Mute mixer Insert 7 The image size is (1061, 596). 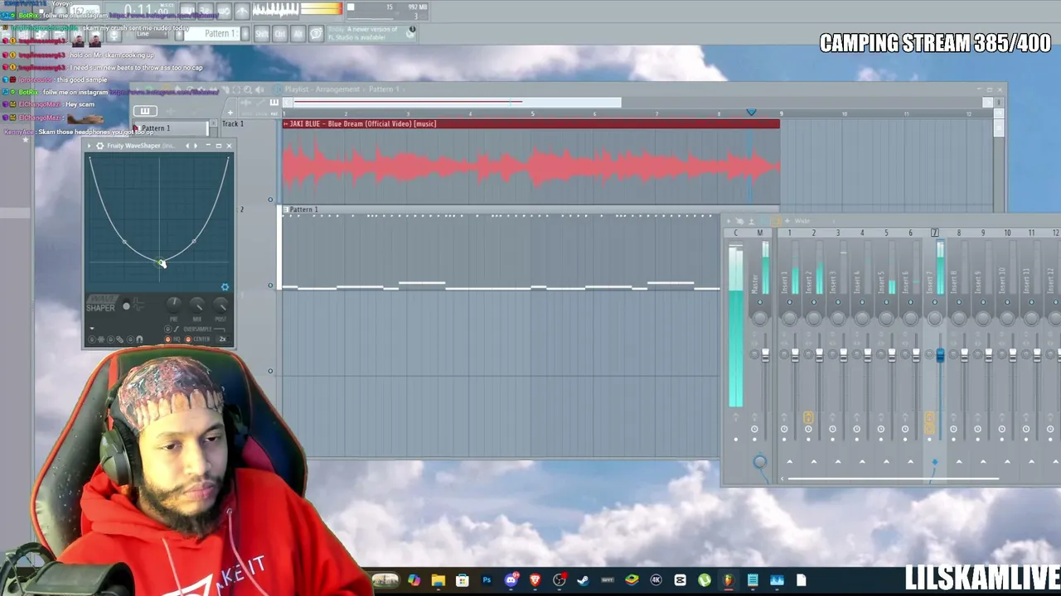click(x=934, y=301)
